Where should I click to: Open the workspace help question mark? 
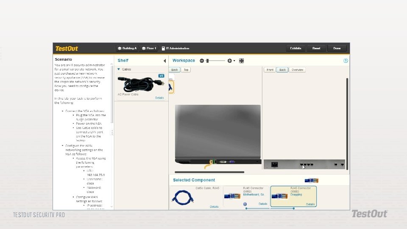[346, 61]
